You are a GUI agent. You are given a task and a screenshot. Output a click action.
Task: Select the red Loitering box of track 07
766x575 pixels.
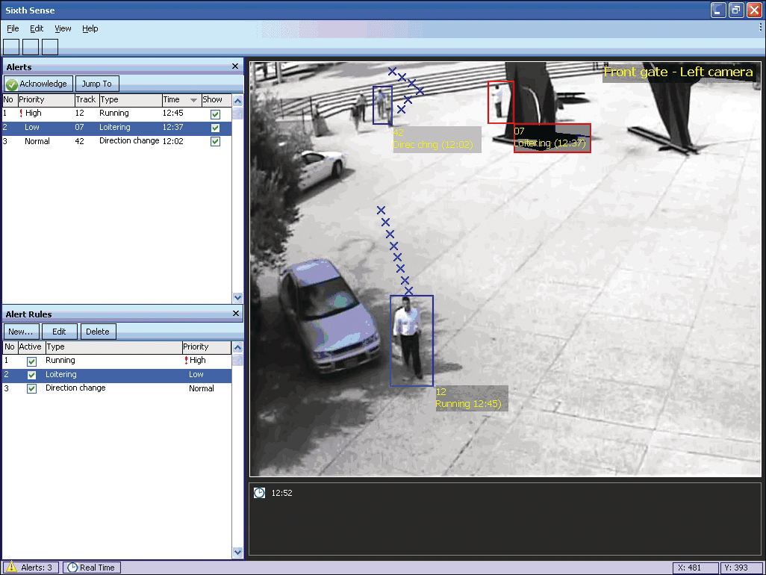(x=552, y=138)
